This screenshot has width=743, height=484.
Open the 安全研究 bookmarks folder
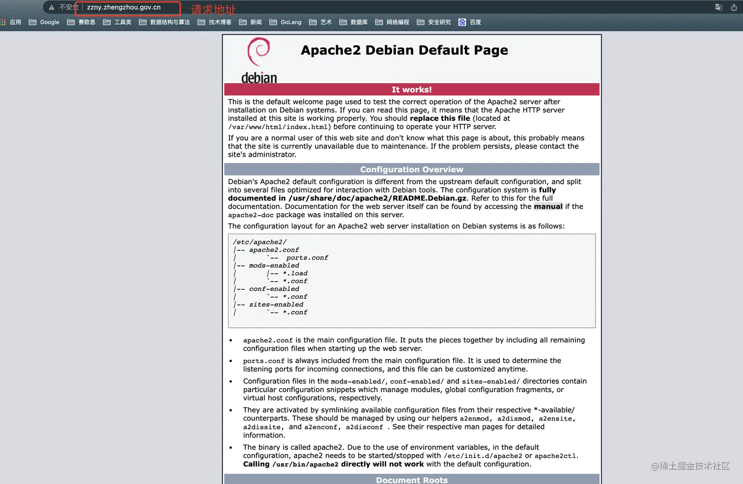click(433, 22)
